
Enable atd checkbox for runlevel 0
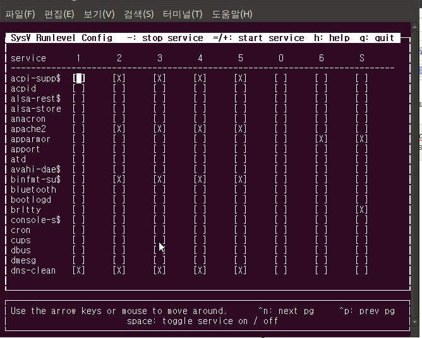(280, 159)
